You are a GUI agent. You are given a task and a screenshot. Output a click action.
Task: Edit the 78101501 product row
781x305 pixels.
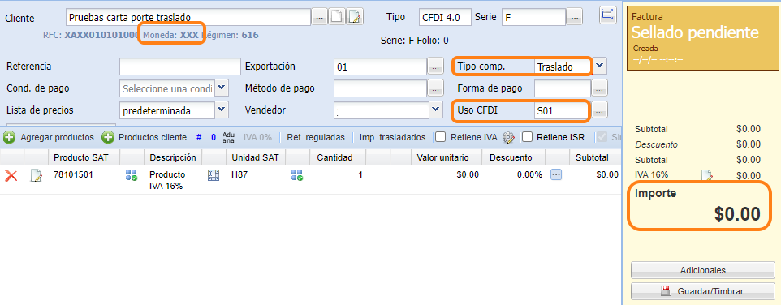pyautogui.click(x=37, y=175)
